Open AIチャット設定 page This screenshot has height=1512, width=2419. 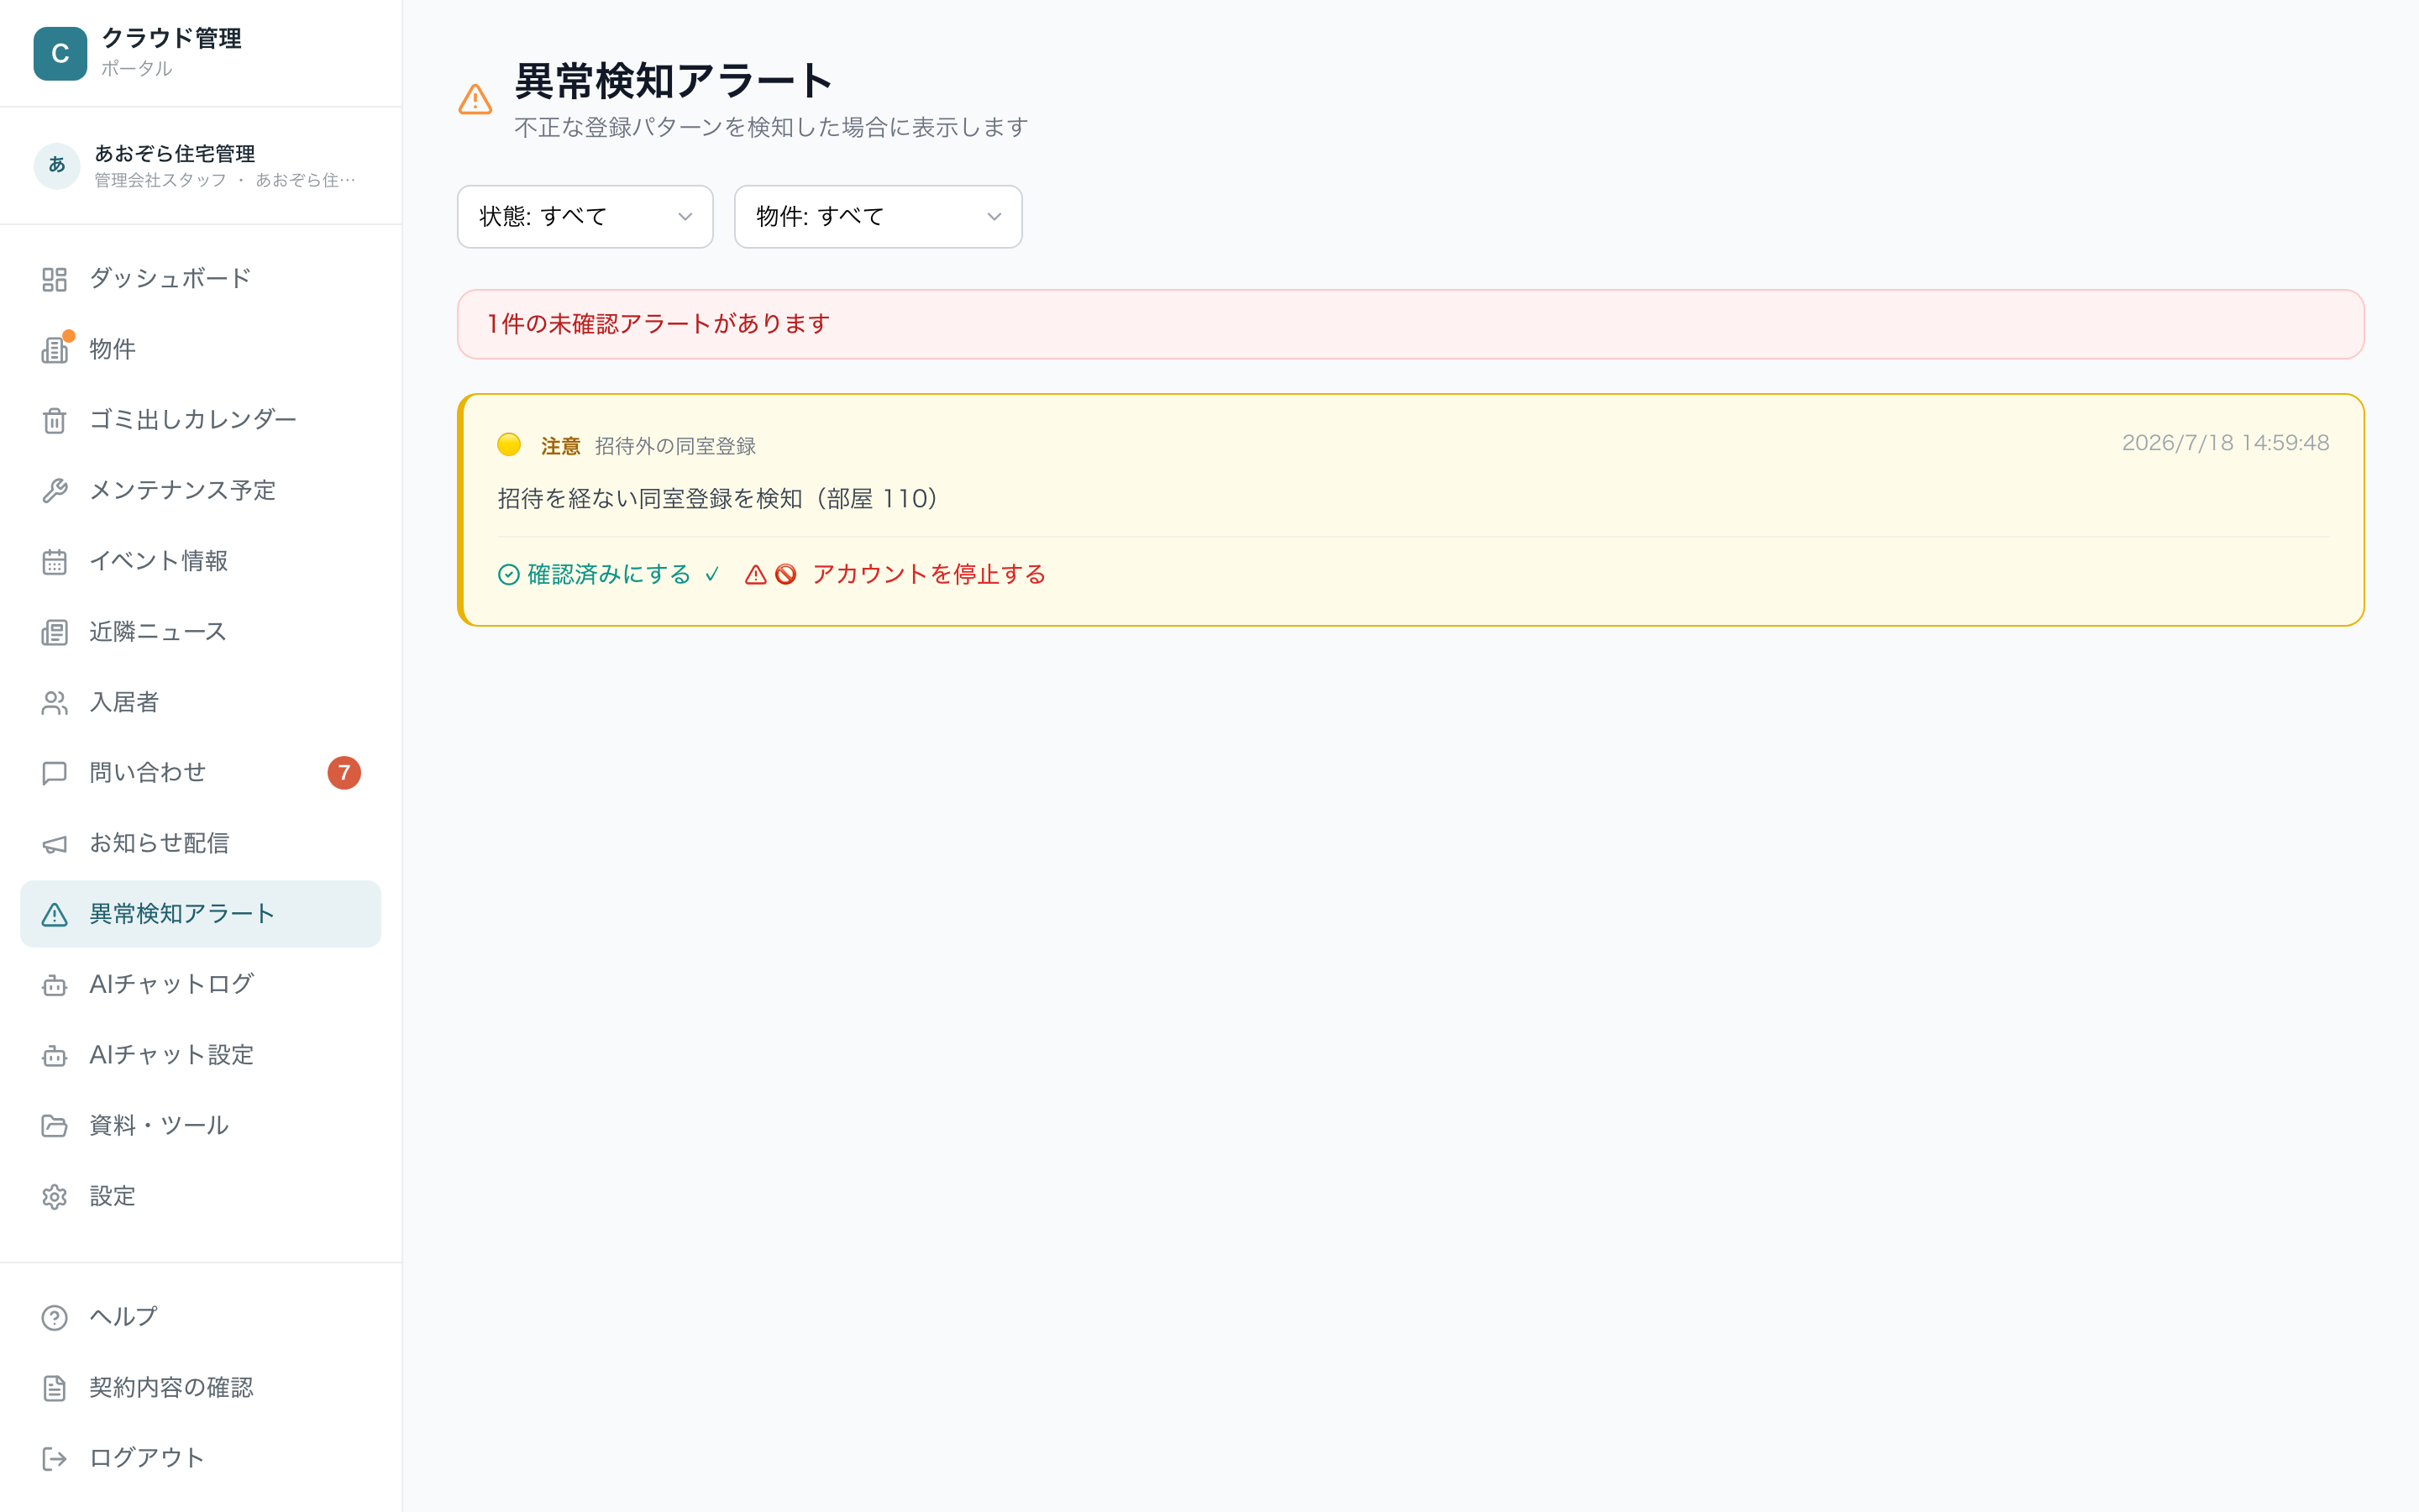(200, 1055)
